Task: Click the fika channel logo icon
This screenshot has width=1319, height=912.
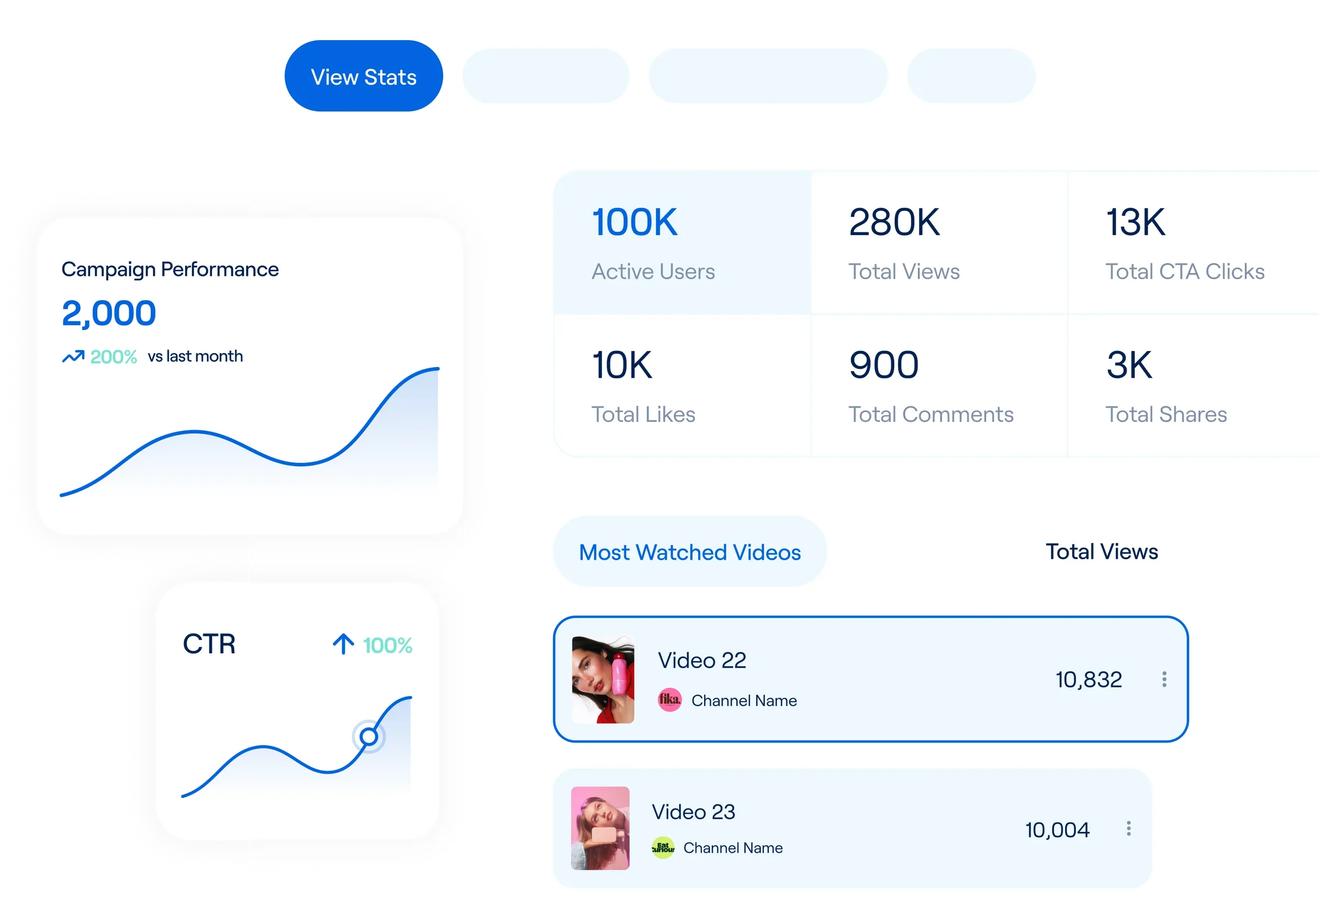Action: click(669, 699)
